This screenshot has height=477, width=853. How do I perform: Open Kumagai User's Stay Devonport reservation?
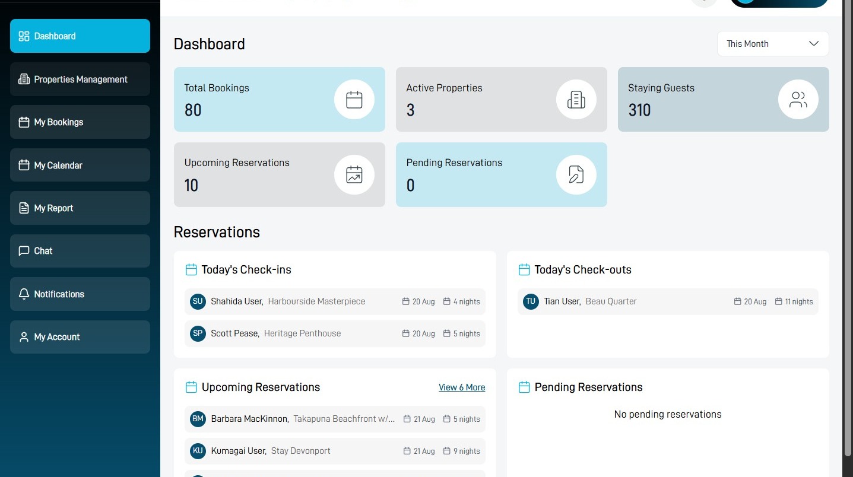[335, 451]
